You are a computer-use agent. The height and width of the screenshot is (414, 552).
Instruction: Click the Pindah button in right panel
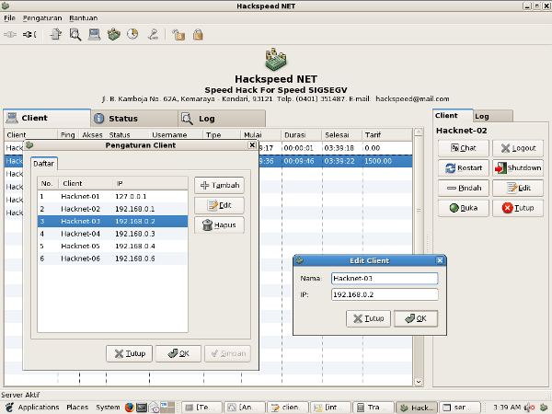click(464, 188)
